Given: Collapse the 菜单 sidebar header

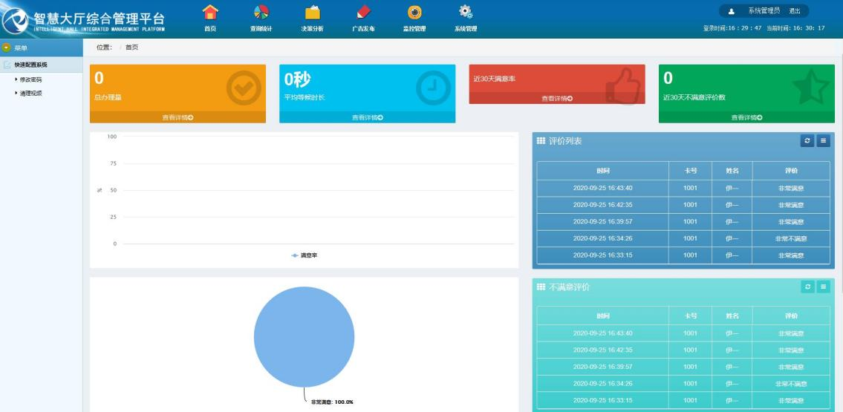Looking at the screenshot, I should pyautogui.click(x=6, y=48).
